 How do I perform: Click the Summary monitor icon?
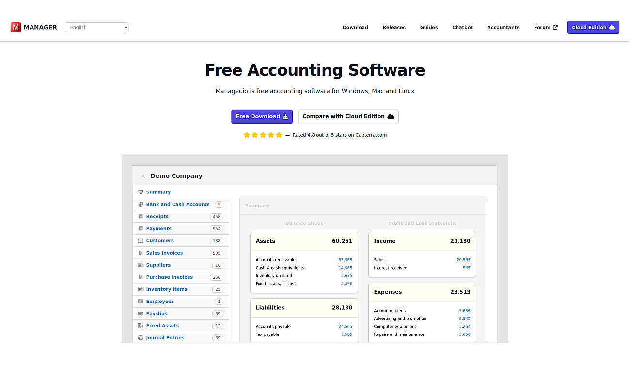pyautogui.click(x=141, y=192)
